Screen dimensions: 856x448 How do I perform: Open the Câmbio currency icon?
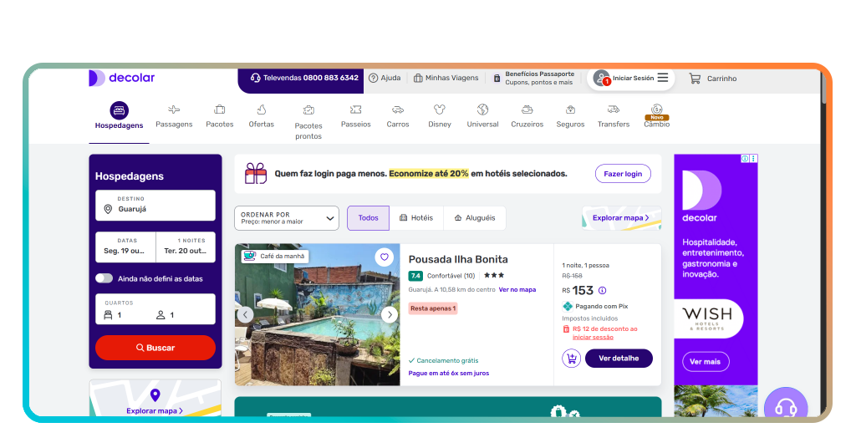(657, 109)
